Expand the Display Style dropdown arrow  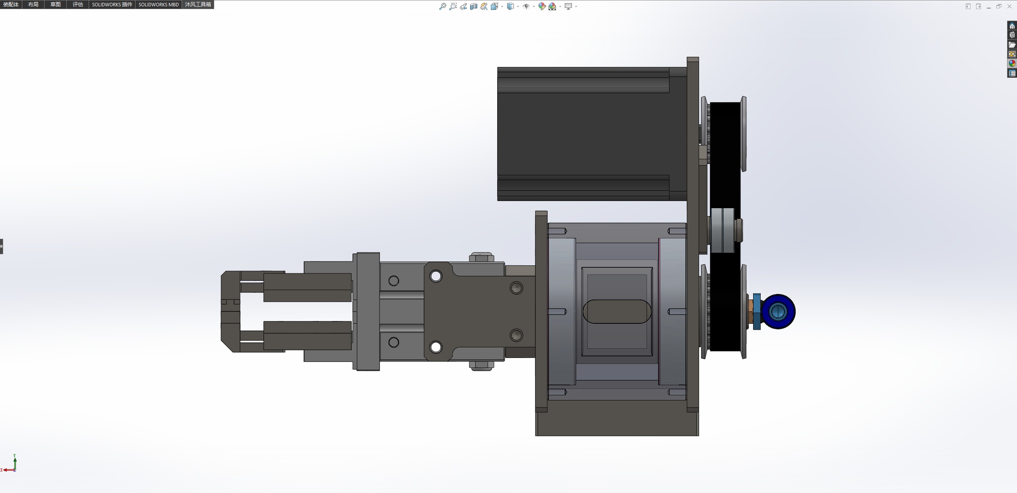tap(518, 6)
